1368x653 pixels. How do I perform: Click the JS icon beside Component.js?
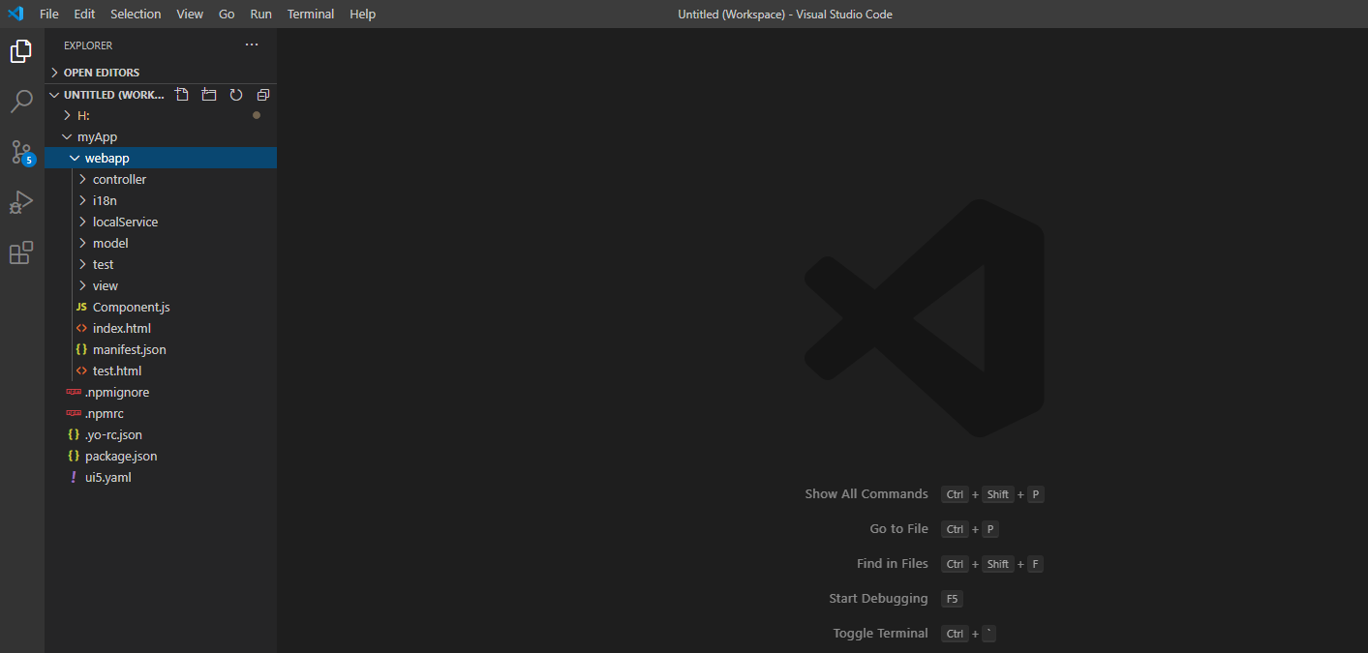click(81, 307)
